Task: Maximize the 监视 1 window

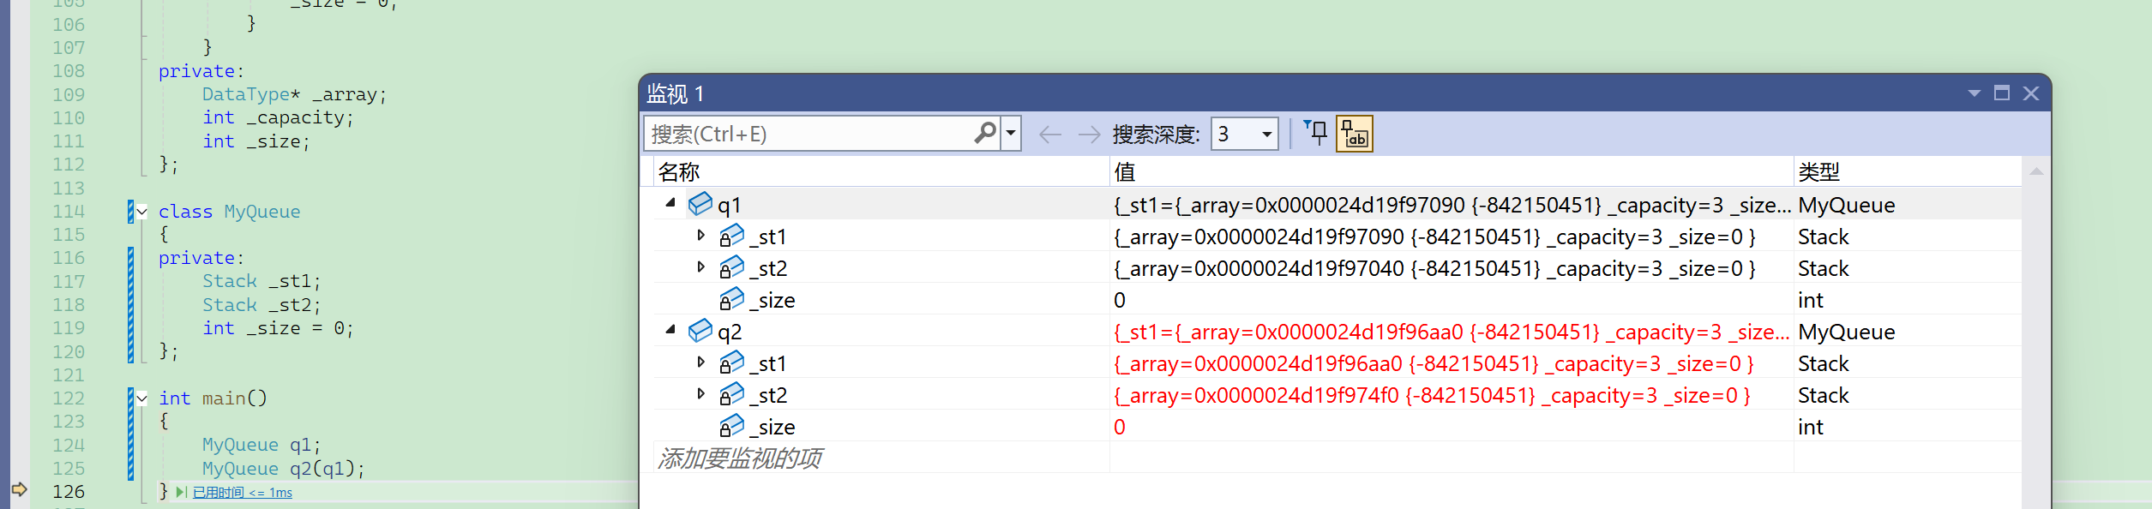Action: tap(2002, 93)
